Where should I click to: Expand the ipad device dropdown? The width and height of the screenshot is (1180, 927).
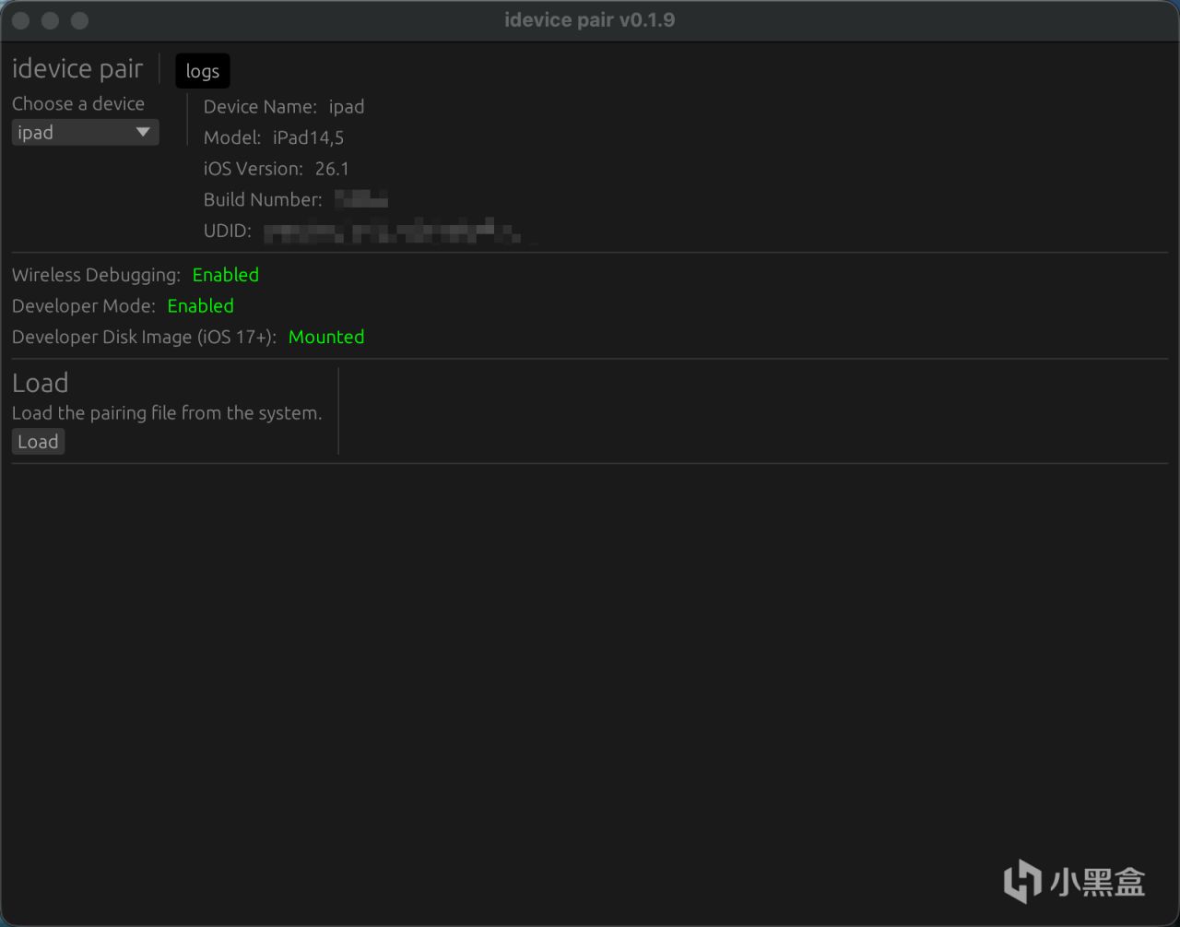point(85,132)
